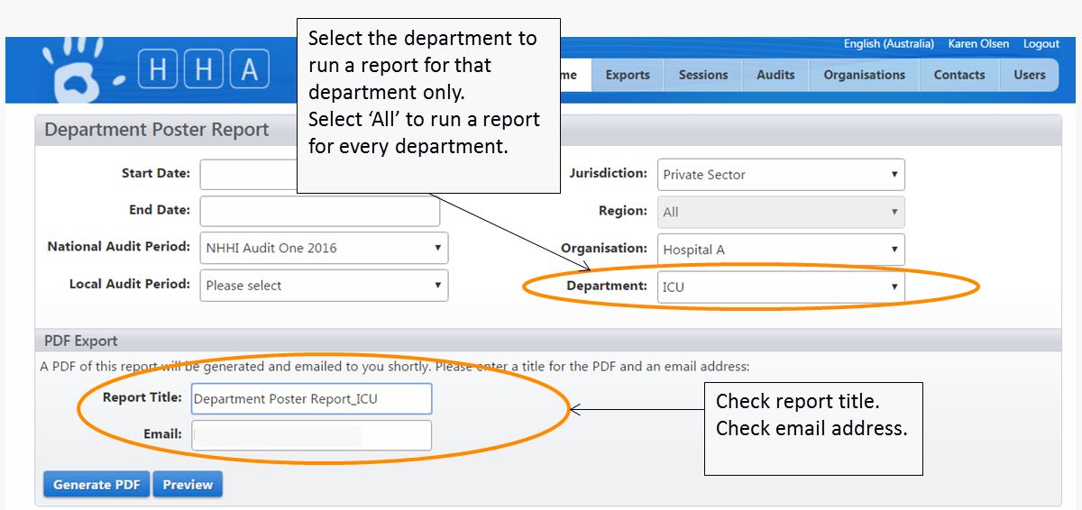The height and width of the screenshot is (510, 1082).
Task: Click the Logout link
Action: (x=1041, y=44)
